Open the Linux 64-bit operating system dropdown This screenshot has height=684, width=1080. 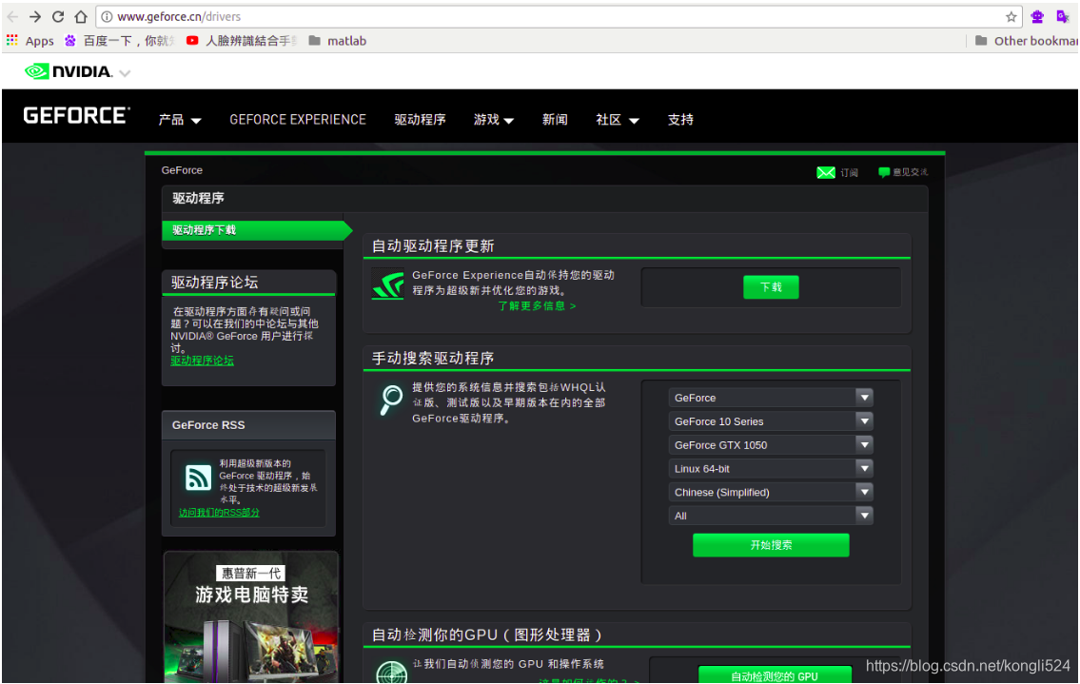coord(771,468)
